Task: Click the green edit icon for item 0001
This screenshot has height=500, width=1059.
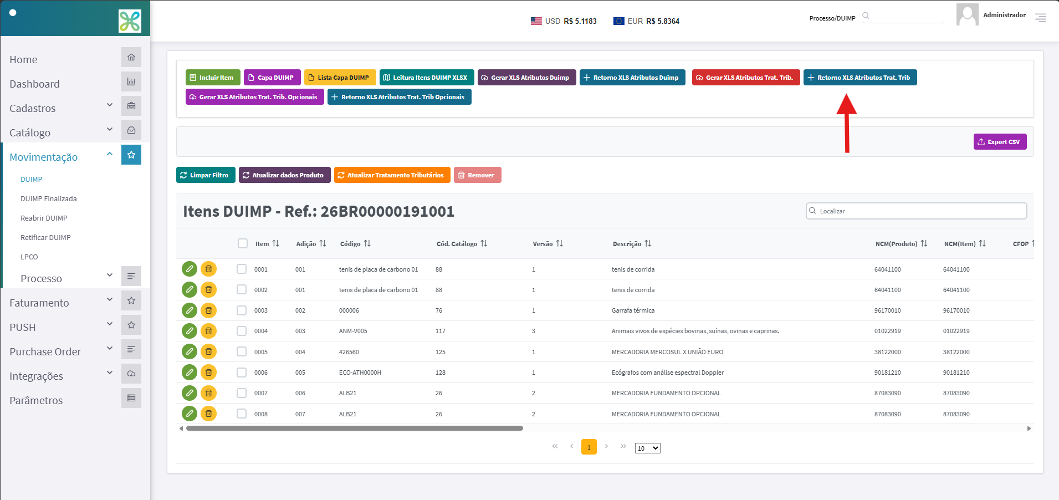Action: click(190, 269)
